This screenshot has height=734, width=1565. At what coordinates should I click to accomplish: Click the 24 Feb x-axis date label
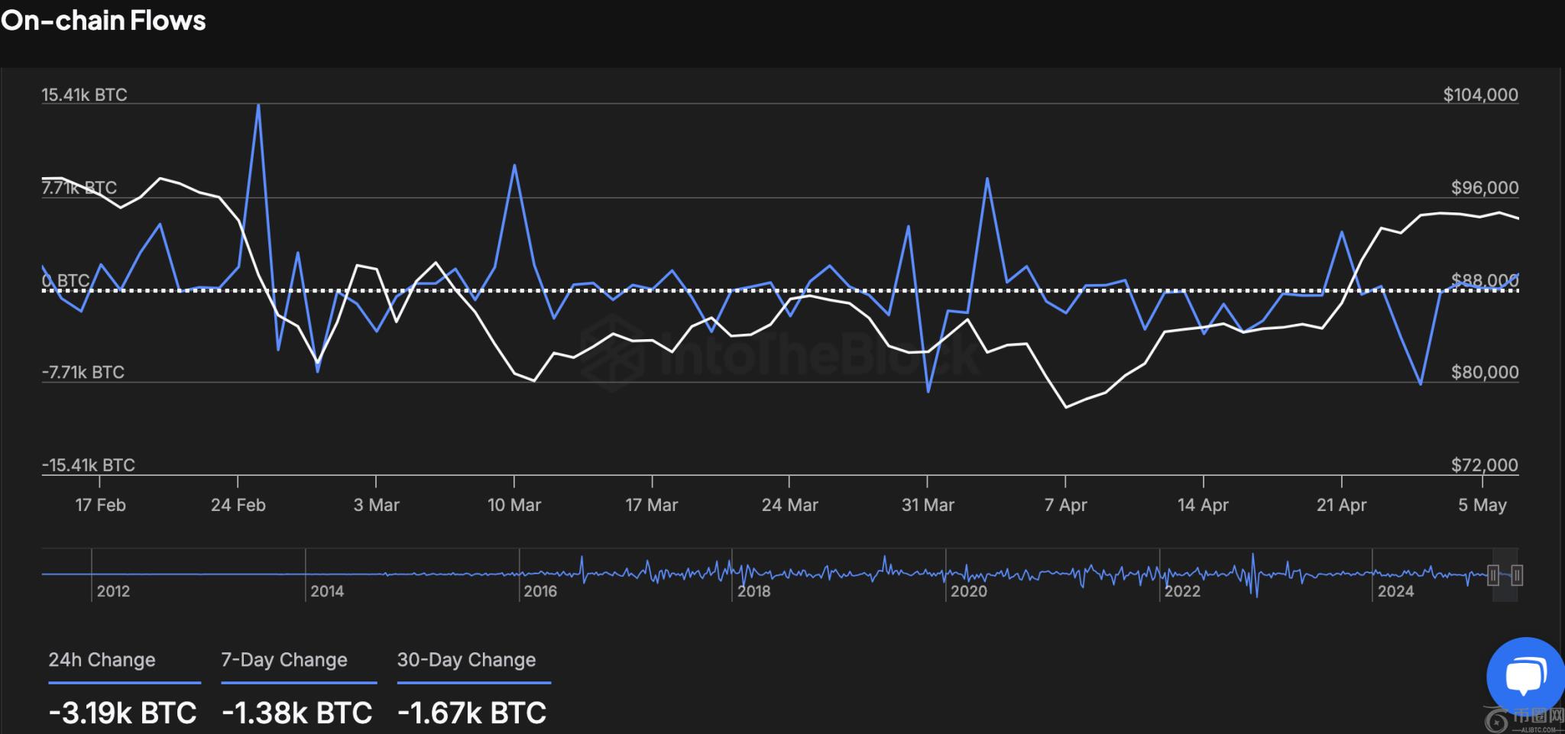238,505
